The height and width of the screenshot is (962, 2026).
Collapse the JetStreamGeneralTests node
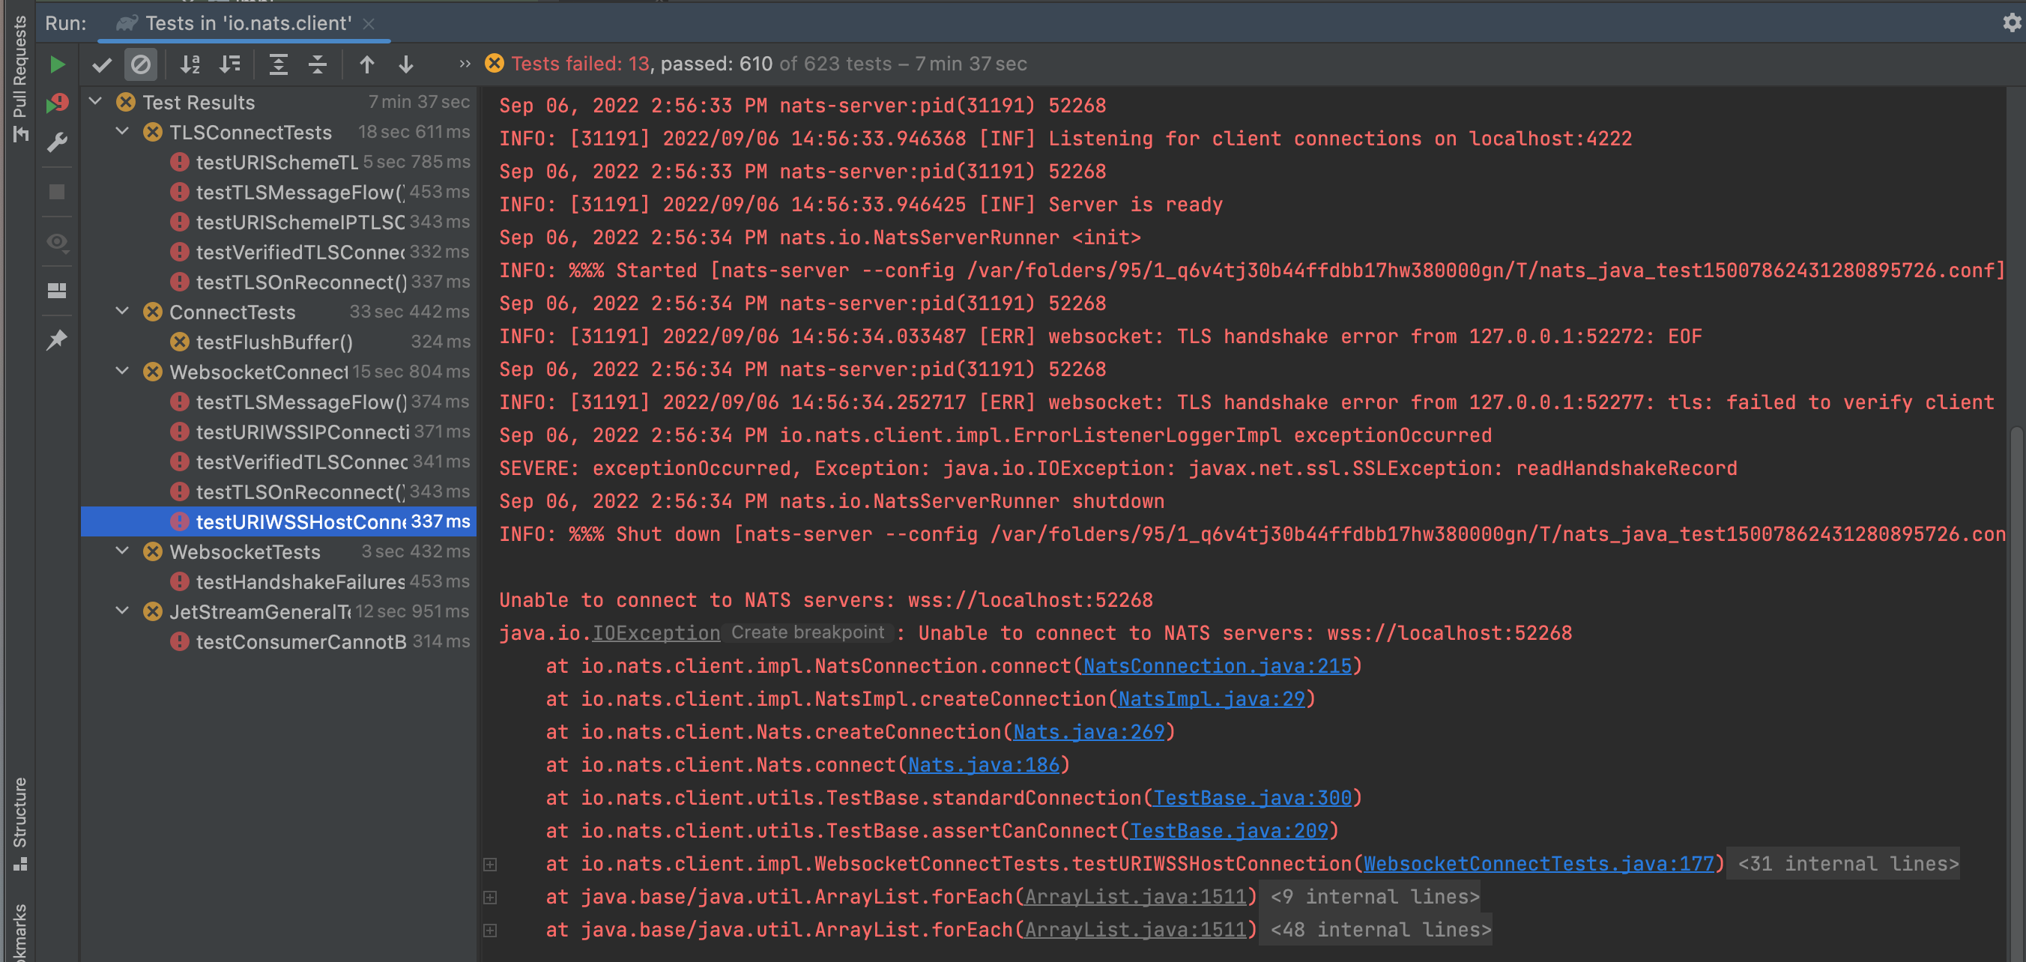coord(123,611)
